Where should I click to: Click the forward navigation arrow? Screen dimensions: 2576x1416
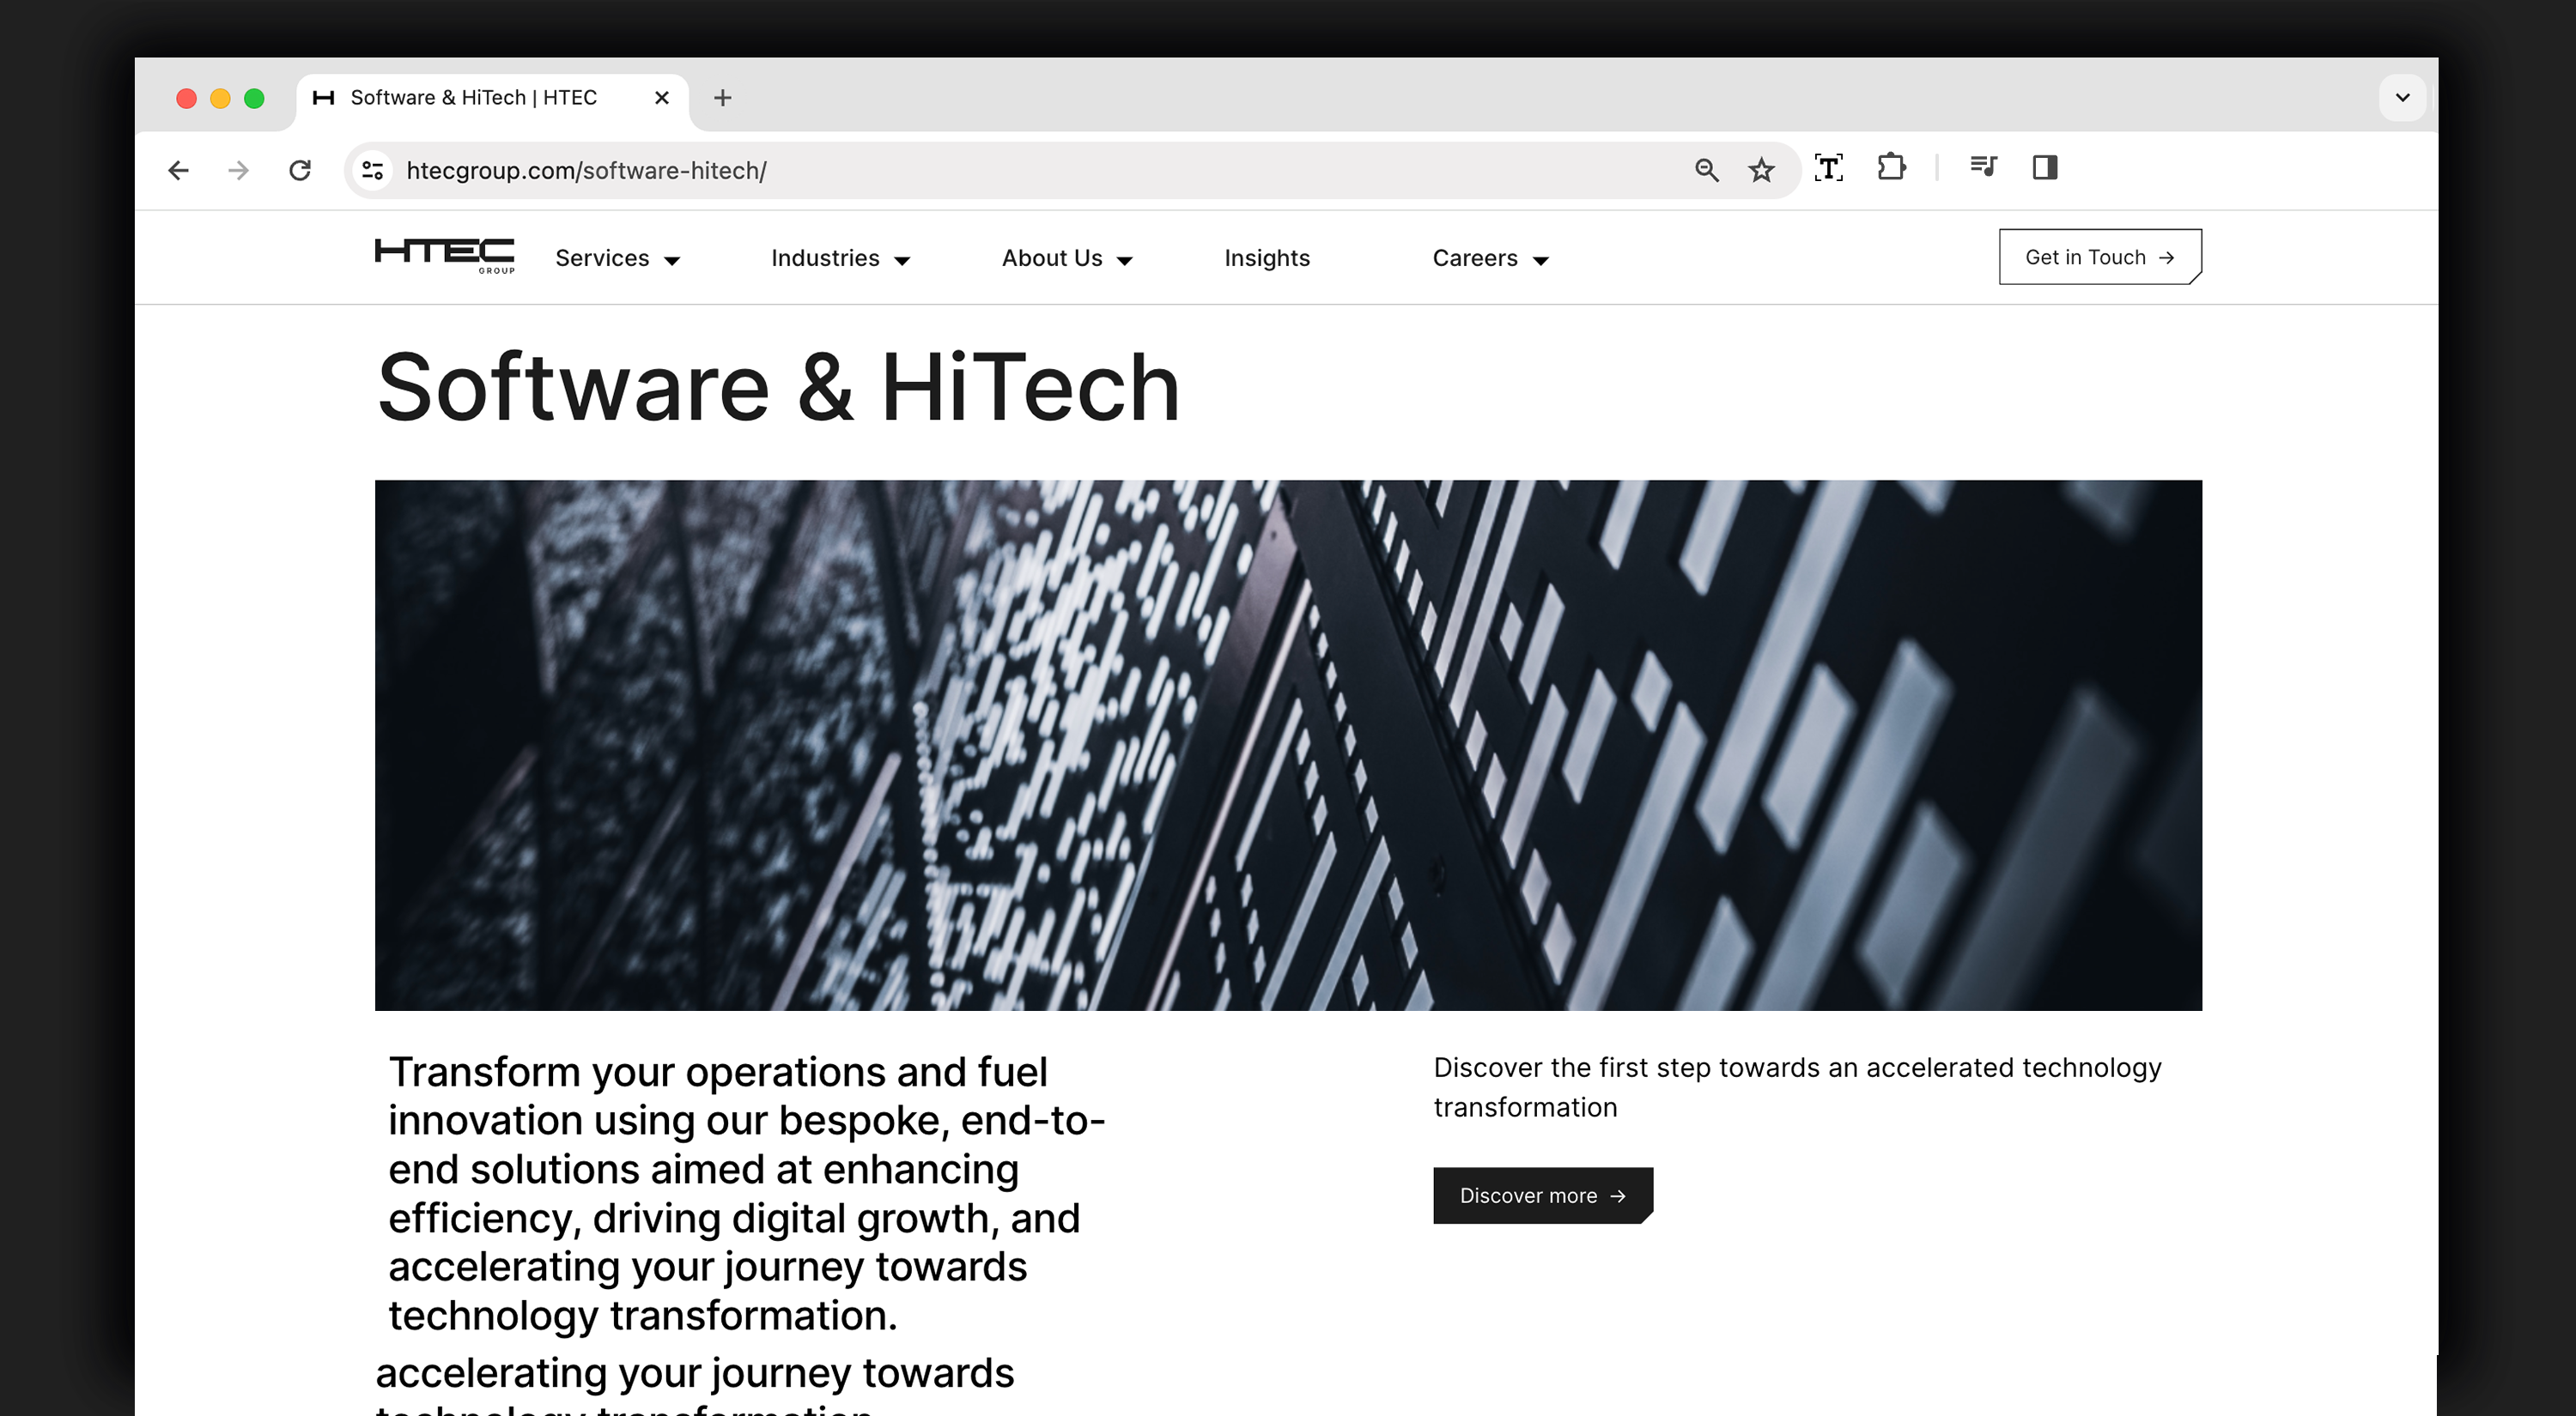click(238, 171)
